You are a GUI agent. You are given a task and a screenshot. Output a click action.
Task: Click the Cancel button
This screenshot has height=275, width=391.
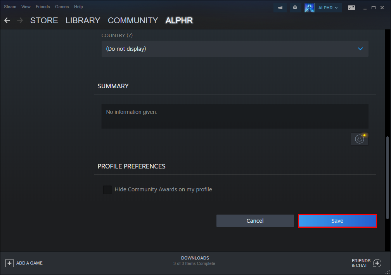coord(255,221)
